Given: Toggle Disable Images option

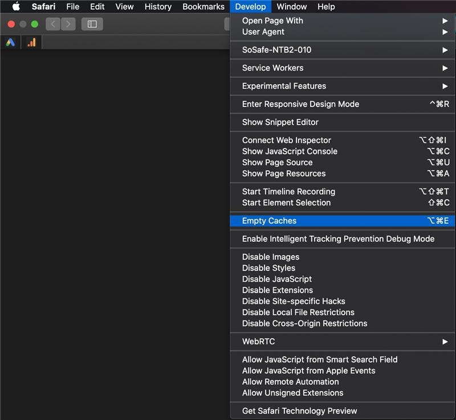Looking at the screenshot, I should tap(271, 257).
